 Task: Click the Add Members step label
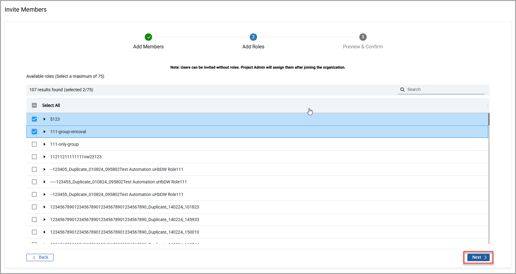coord(148,47)
